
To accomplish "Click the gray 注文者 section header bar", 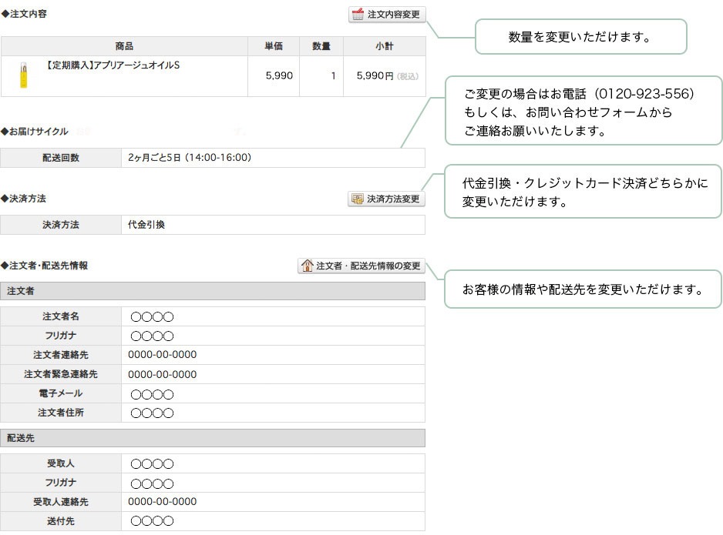I will tap(213, 291).
